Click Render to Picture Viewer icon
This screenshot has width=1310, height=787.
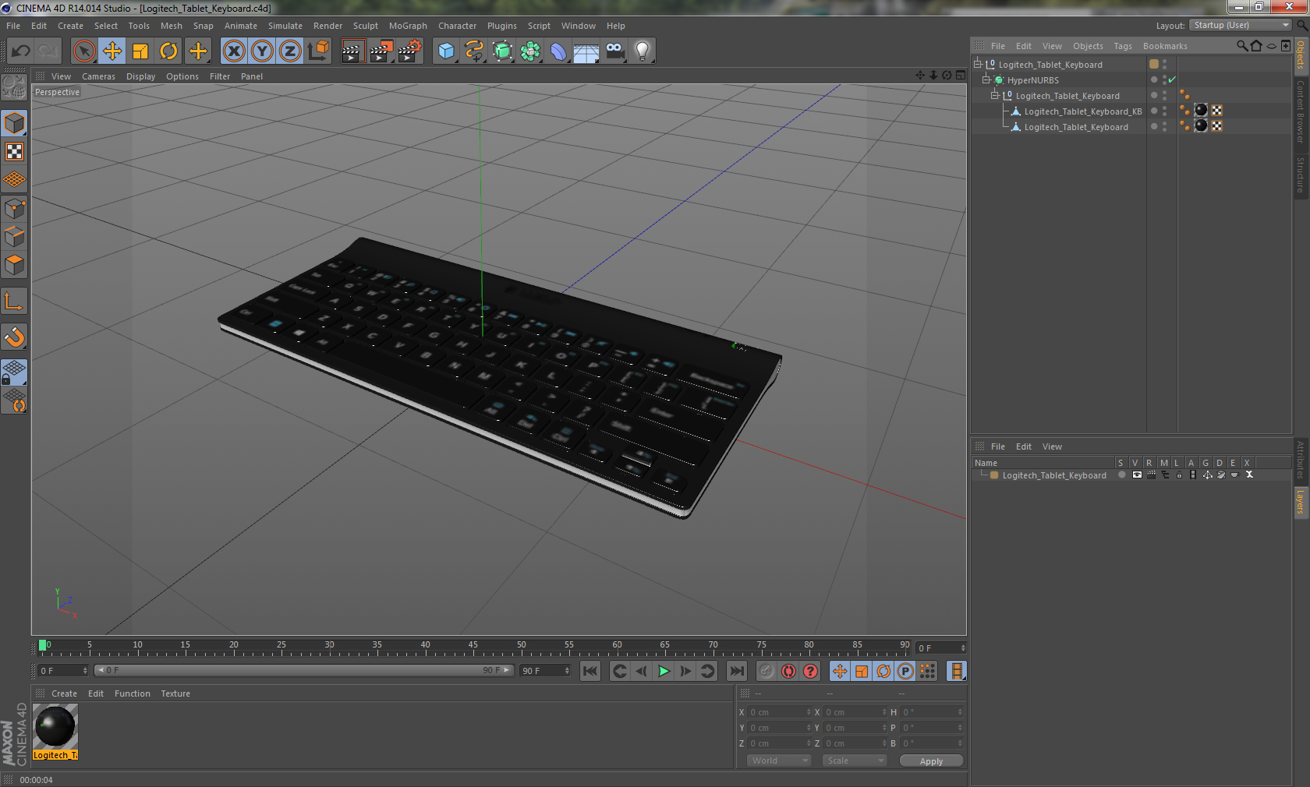pyautogui.click(x=381, y=51)
